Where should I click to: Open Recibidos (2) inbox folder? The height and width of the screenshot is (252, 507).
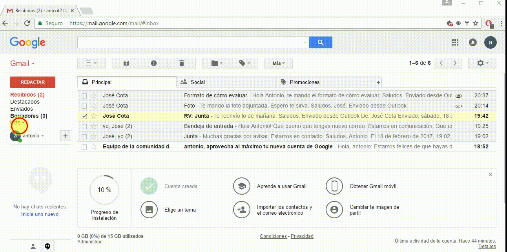[27, 95]
